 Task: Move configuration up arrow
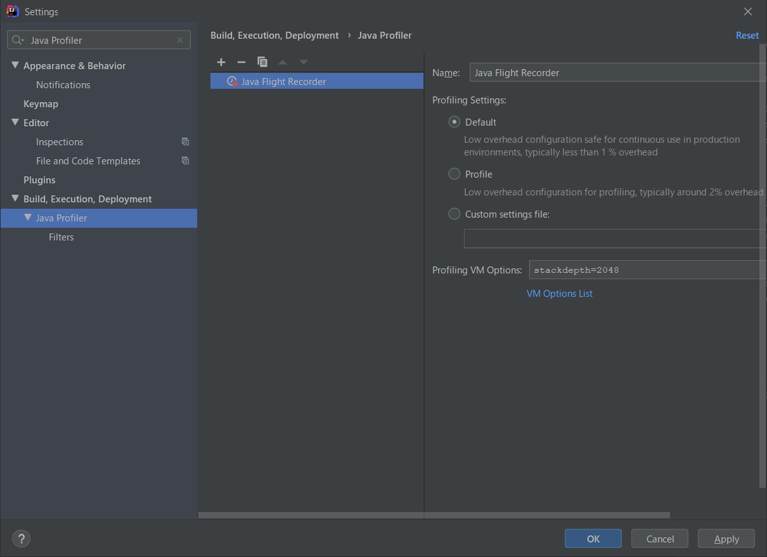(x=283, y=62)
